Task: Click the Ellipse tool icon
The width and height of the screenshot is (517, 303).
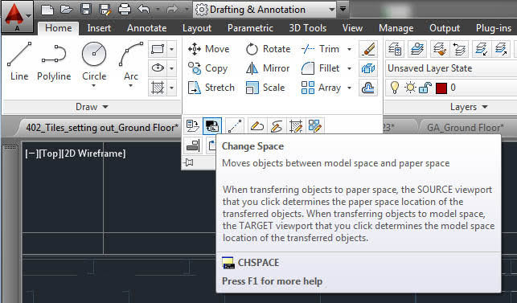Action: 158,68
